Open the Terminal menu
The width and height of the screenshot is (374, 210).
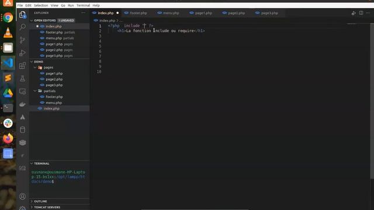(x=83, y=5)
